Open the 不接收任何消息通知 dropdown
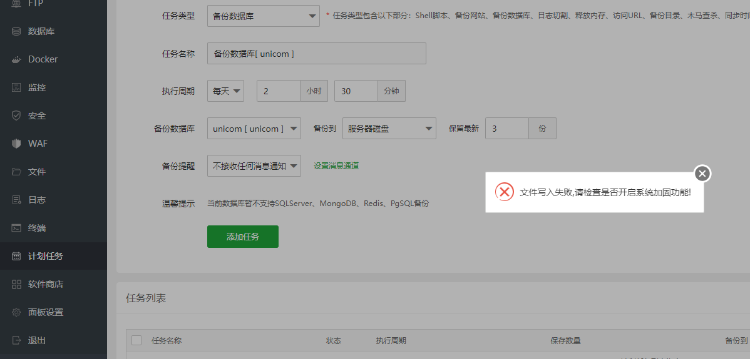Viewport: 750px width, 359px height. 254,166
